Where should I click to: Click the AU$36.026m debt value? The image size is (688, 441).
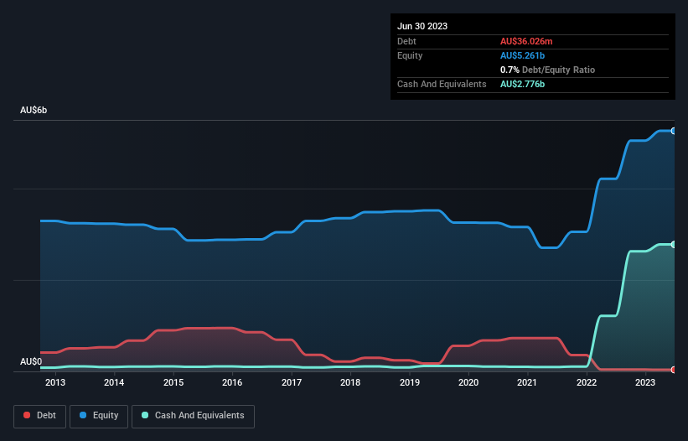tap(526, 41)
